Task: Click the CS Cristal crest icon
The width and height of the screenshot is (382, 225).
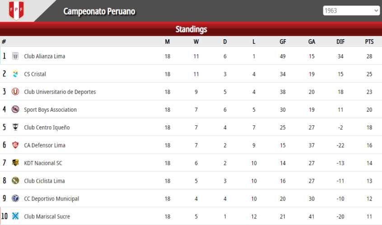Action: tap(15, 73)
